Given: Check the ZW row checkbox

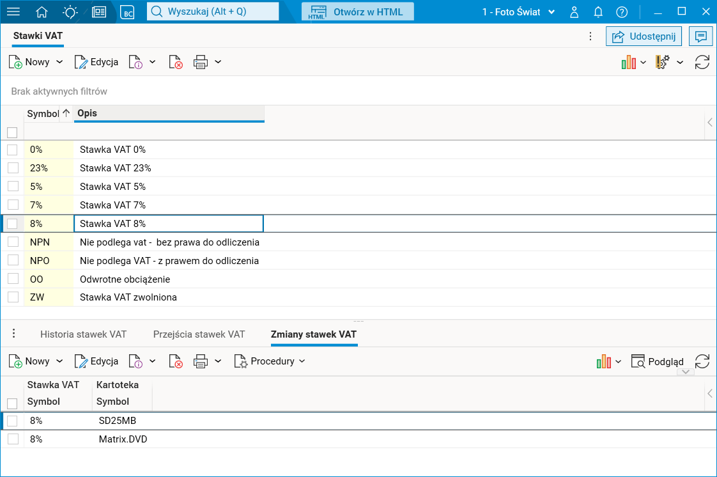Looking at the screenshot, I should [x=13, y=297].
